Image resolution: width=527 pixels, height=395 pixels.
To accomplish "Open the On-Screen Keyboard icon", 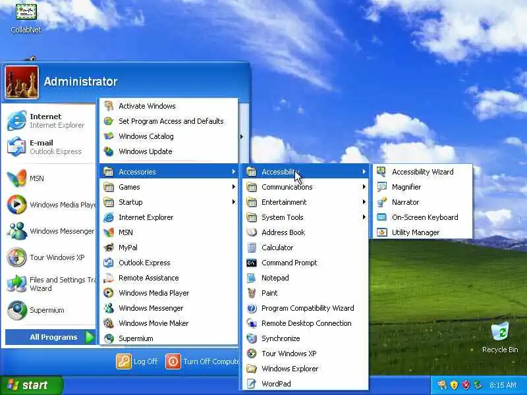I will pyautogui.click(x=381, y=217).
